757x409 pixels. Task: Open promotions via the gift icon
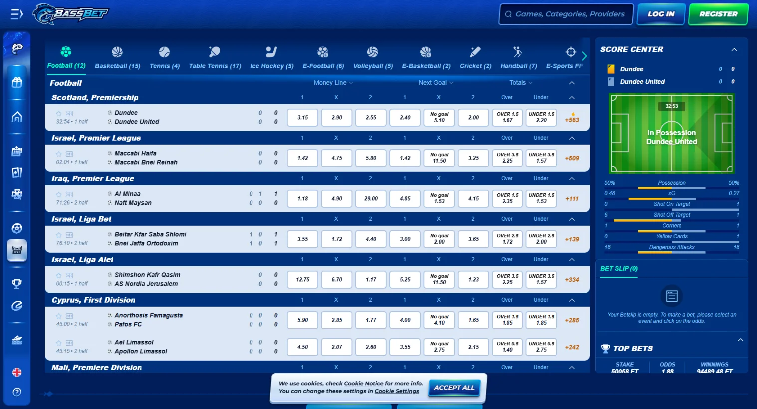tap(17, 82)
